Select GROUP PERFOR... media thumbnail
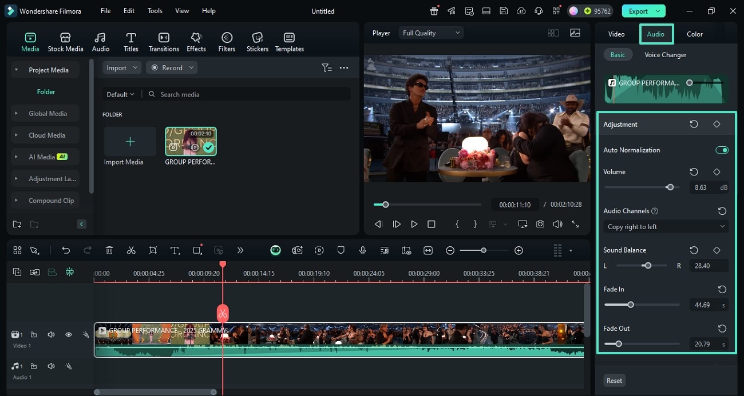 (191, 141)
